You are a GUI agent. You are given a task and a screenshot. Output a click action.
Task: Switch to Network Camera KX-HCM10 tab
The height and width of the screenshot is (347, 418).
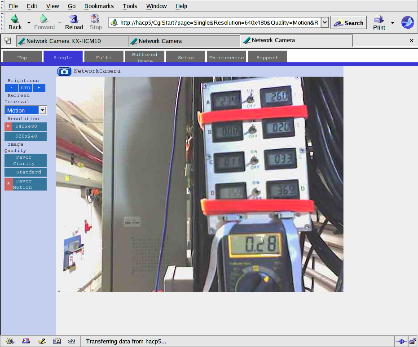pyautogui.click(x=72, y=41)
